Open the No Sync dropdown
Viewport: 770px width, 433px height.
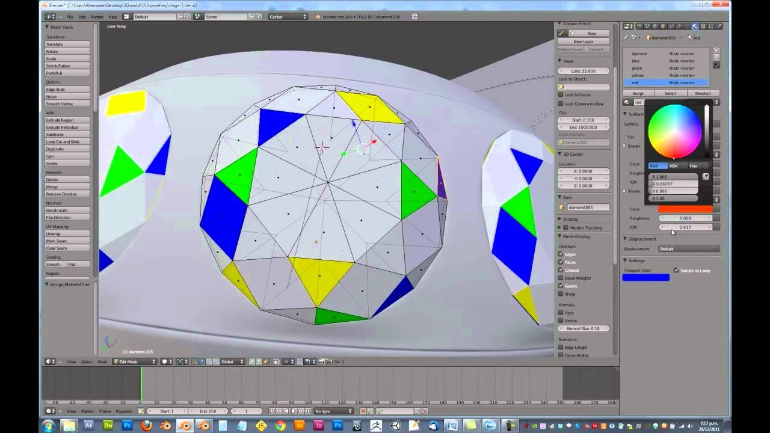[333, 411]
